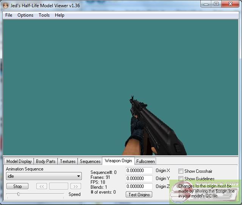
Task: Open the File menu
Action: click(9, 15)
